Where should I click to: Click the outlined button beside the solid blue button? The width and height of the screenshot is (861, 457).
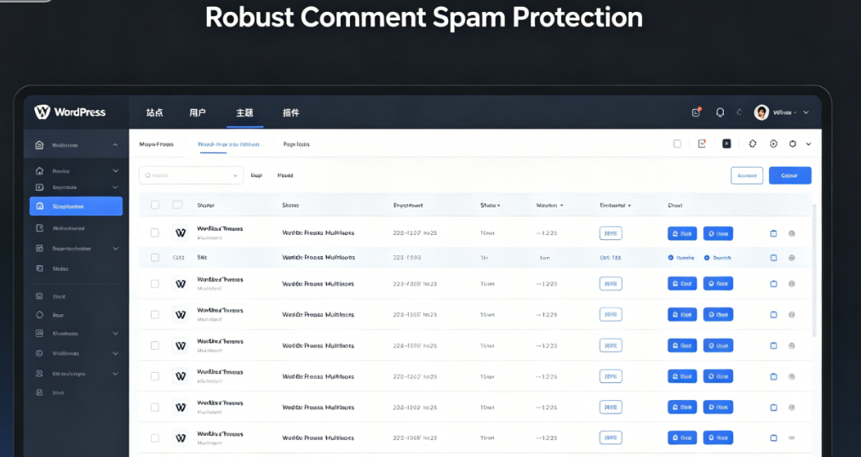pyautogui.click(x=747, y=175)
